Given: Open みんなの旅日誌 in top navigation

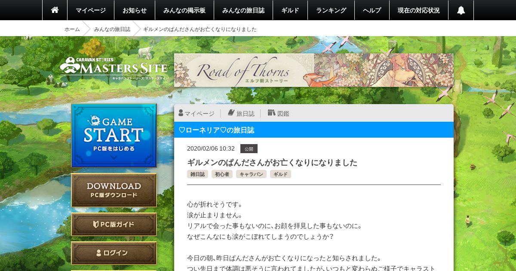Looking at the screenshot, I should tap(243, 10).
